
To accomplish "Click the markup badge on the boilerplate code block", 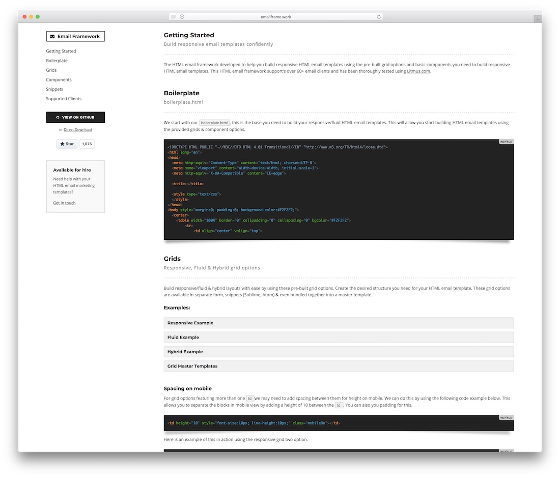I will (506, 142).
